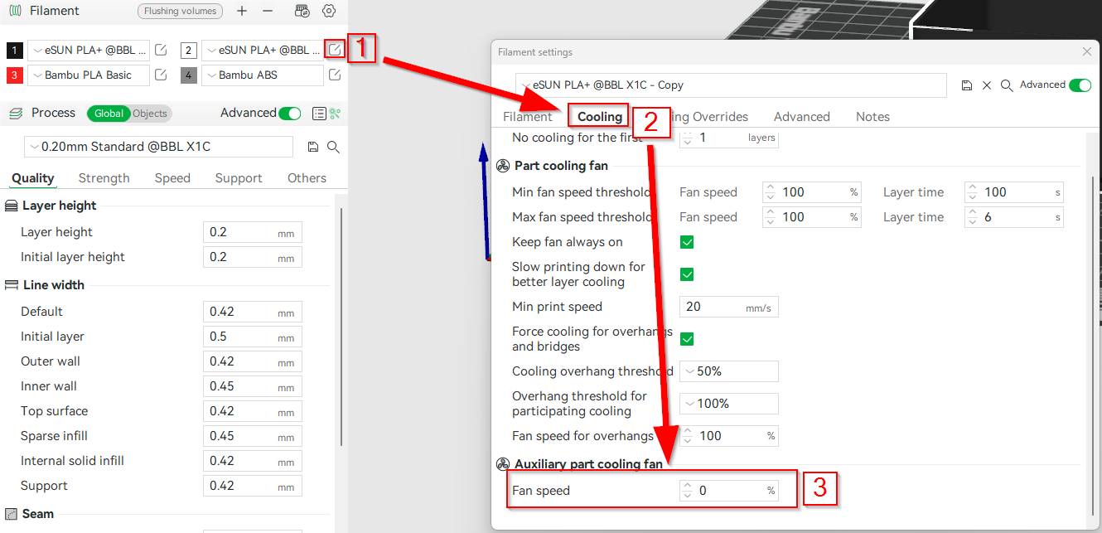The height and width of the screenshot is (533, 1102).
Task: Click Sparse infill line width field
Action: (x=253, y=436)
